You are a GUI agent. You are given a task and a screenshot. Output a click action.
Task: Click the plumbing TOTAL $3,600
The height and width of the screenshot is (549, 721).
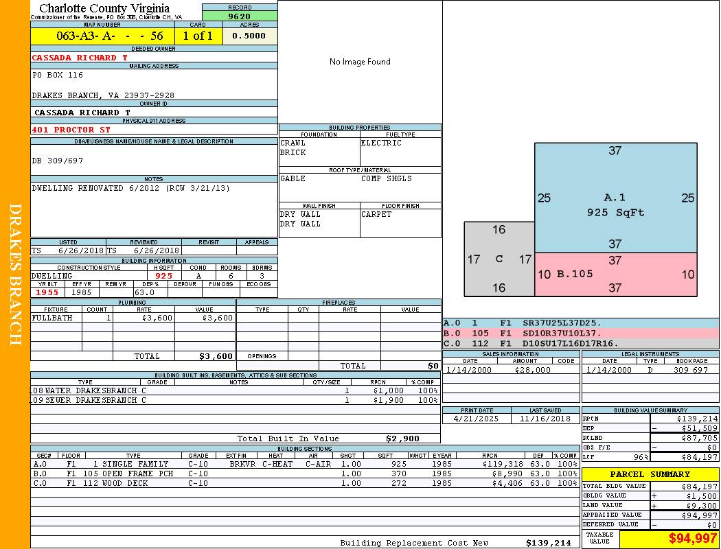[x=216, y=356]
